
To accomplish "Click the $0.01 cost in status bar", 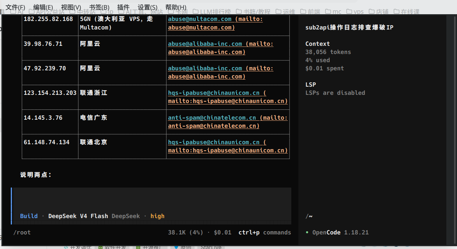I will tap(222, 233).
